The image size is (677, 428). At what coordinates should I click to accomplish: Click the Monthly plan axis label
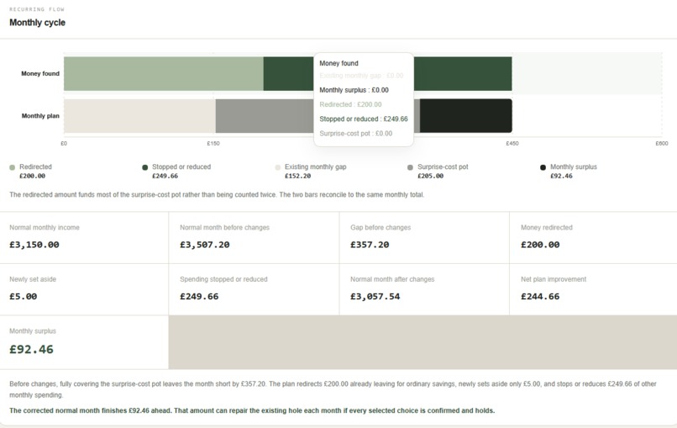[x=40, y=116]
